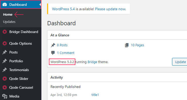Open the recently published post title1

pos(95,95)
